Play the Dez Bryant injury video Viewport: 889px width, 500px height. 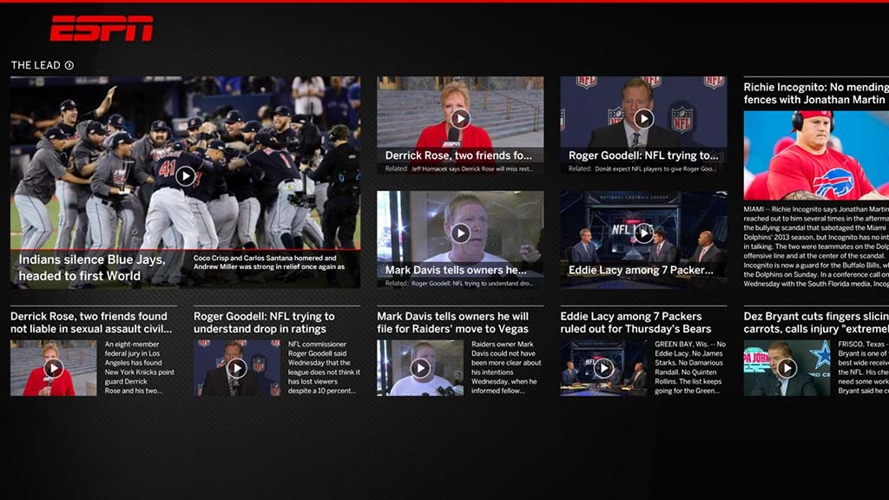click(786, 368)
